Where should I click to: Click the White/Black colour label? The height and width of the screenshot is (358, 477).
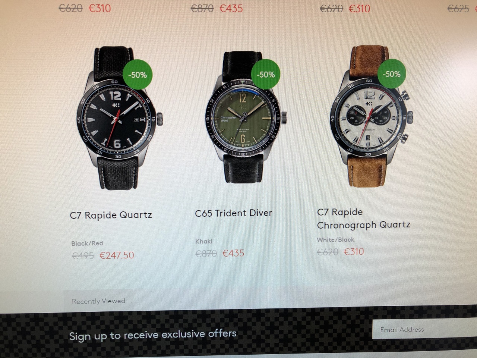pyautogui.click(x=335, y=240)
